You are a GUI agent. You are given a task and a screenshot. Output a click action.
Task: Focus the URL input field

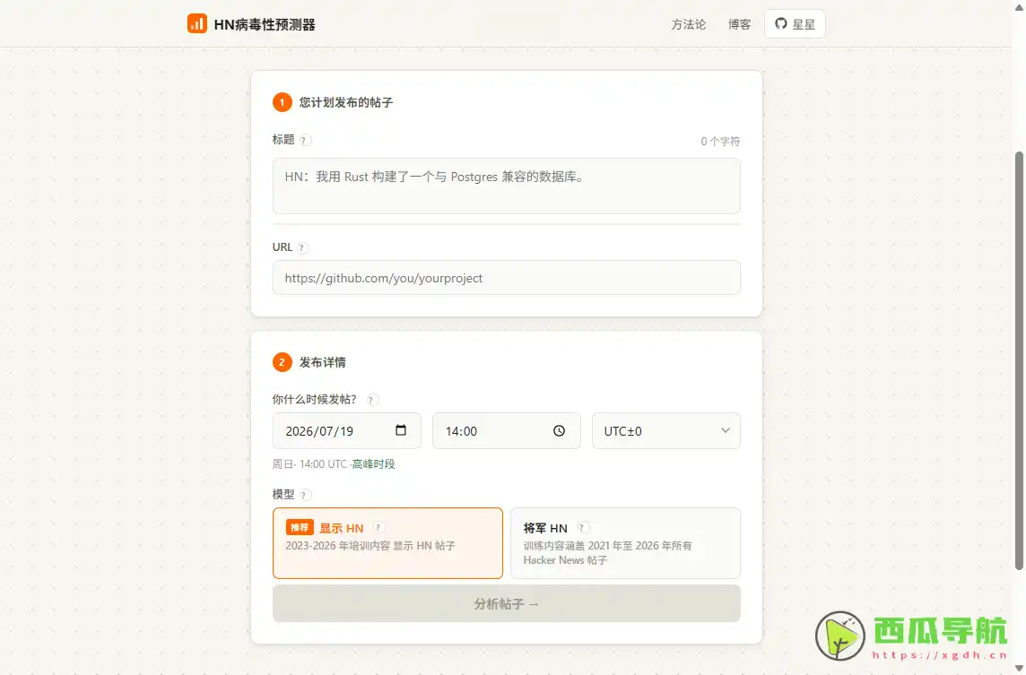(x=507, y=278)
